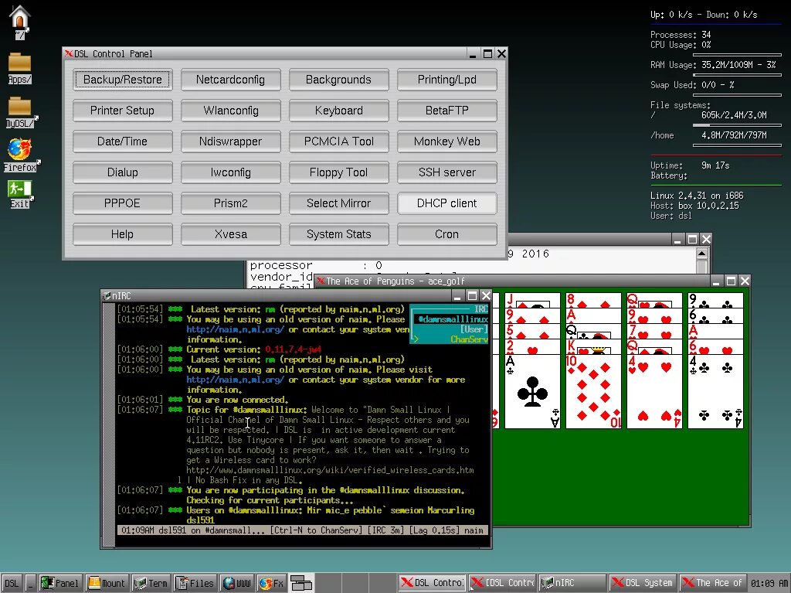
Task: Open Xvesa configuration
Action: click(x=230, y=233)
